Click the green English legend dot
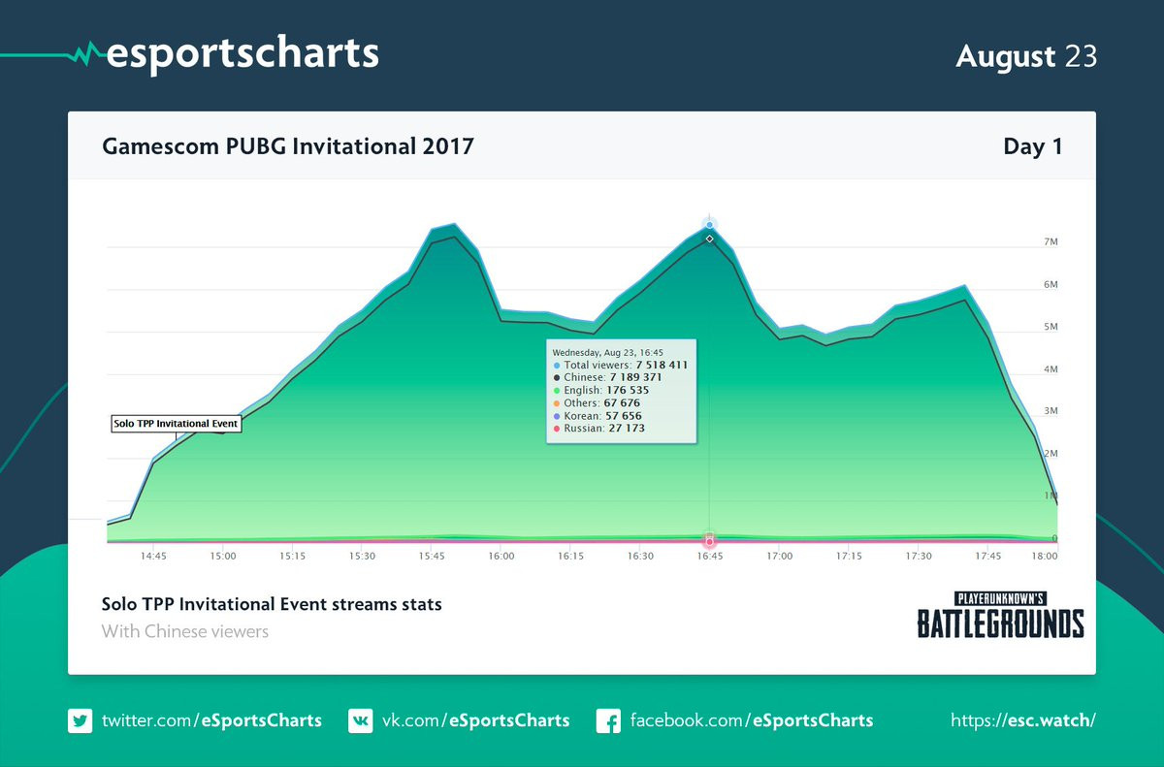Image resolution: width=1164 pixels, height=767 pixels. [x=557, y=391]
